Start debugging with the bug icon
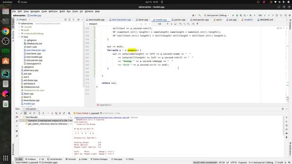 pos(237,15)
